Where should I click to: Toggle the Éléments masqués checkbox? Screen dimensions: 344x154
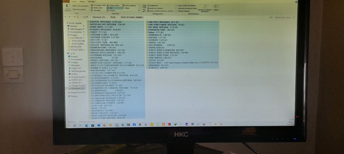coord(176,11)
